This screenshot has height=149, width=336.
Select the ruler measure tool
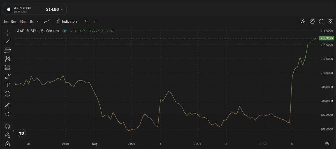[x=8, y=106]
